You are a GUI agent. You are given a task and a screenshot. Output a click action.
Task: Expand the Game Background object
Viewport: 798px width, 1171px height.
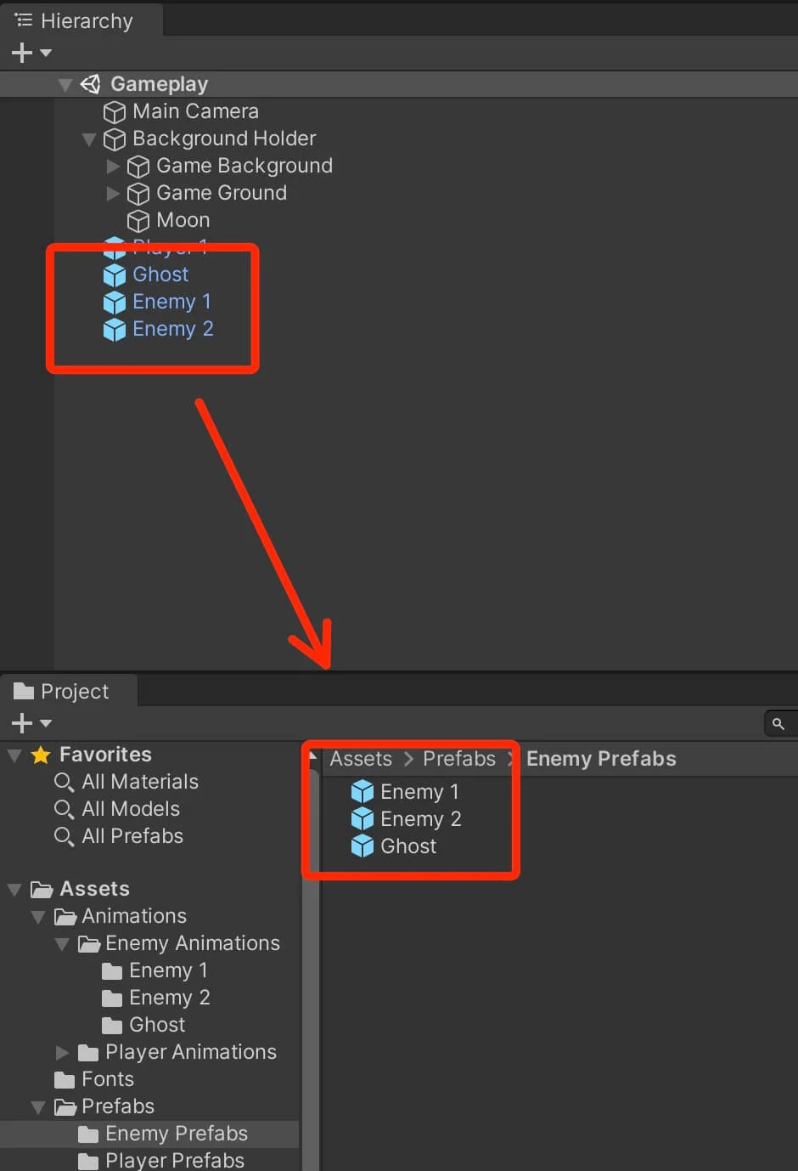pos(113,167)
